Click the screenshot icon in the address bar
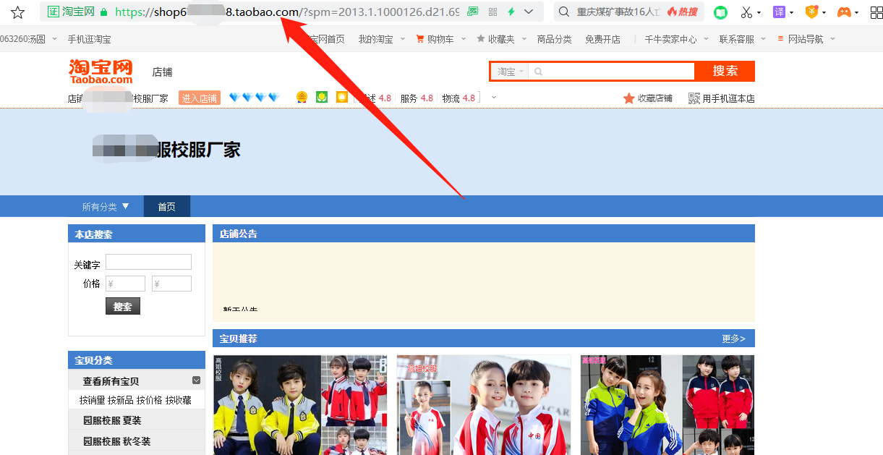 pos(472,12)
